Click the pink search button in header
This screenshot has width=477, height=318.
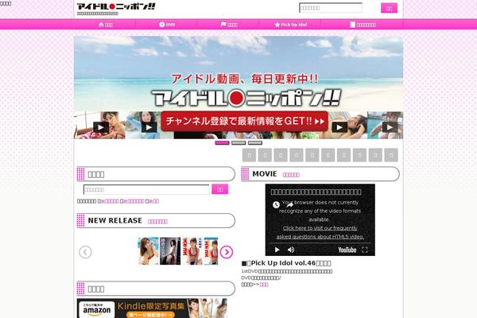click(x=389, y=8)
